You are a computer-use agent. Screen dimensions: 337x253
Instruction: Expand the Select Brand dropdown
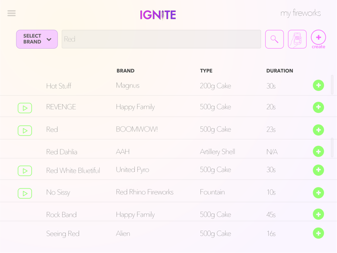(37, 39)
